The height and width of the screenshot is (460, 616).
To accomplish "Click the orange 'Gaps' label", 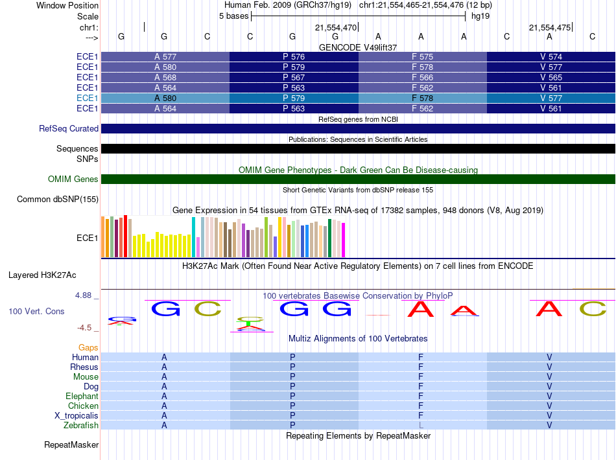I will tap(88, 347).
